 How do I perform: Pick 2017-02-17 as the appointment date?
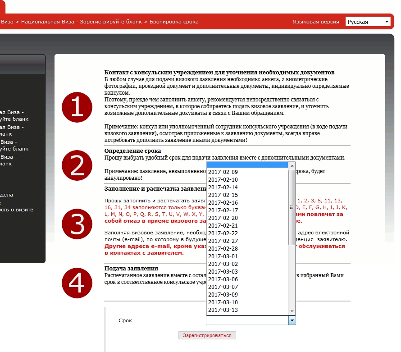[x=247, y=210]
